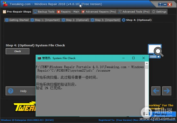Switch to Advanced Tools (Pro) tab
177x123 pixels.
point(134,12)
